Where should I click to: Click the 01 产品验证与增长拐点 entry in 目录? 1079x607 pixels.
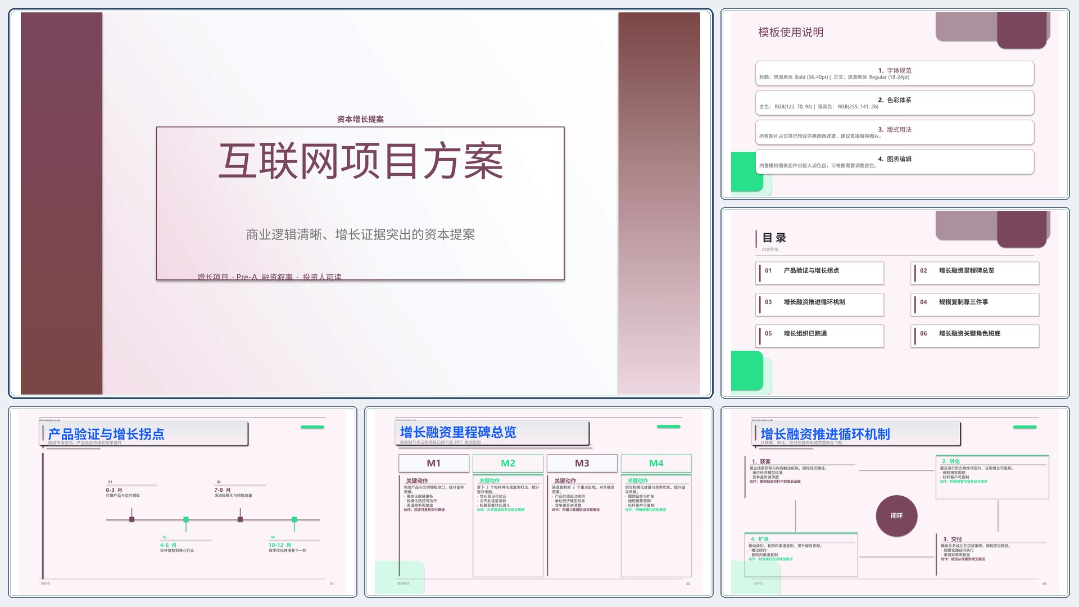click(x=820, y=273)
